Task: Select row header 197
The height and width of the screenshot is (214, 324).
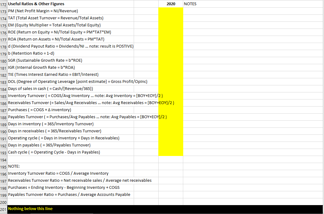Action: pos(3,181)
